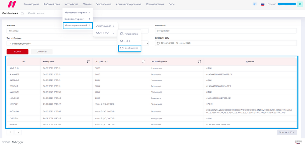The width and height of the screenshot is (305, 146).
Task: Expand the Мониторинг сетей submenu
Action: point(77,26)
